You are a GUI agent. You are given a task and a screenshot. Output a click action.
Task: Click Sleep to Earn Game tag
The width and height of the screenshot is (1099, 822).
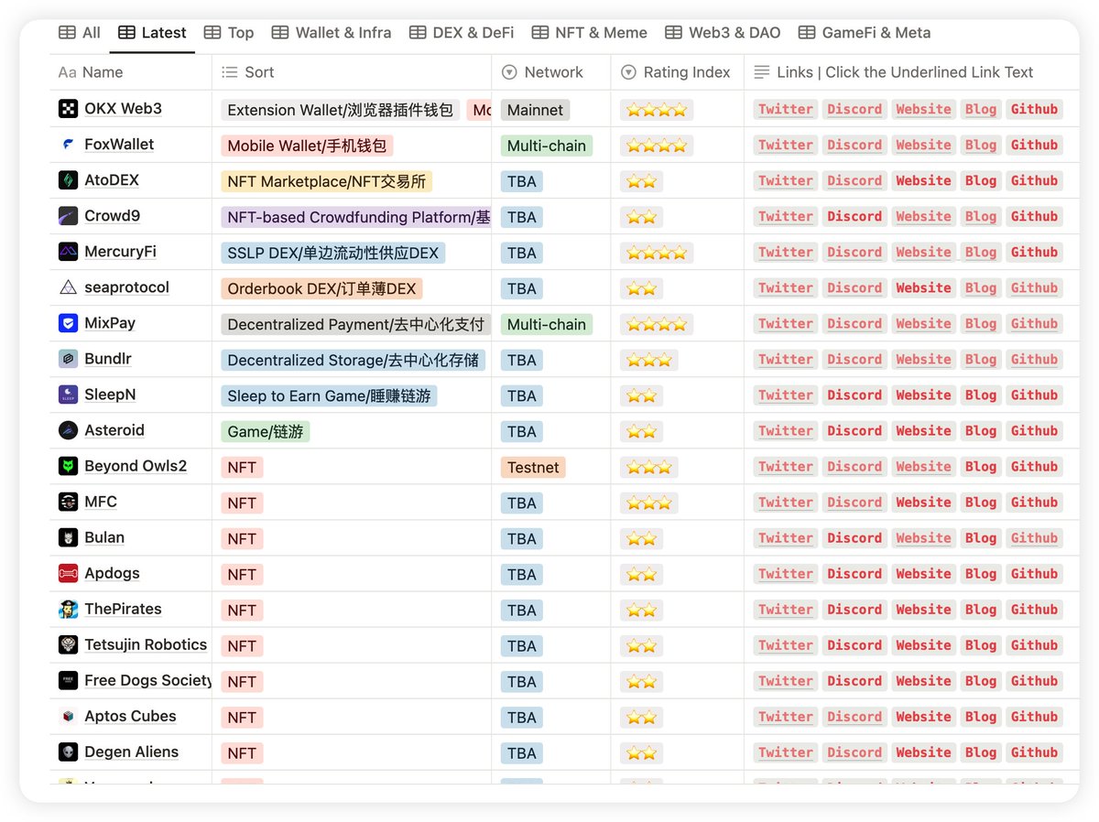point(329,395)
